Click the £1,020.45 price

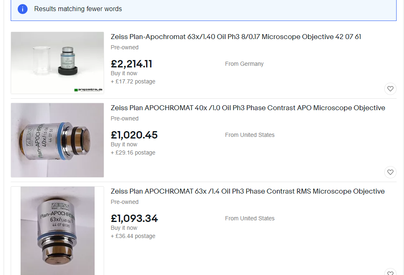(134, 135)
